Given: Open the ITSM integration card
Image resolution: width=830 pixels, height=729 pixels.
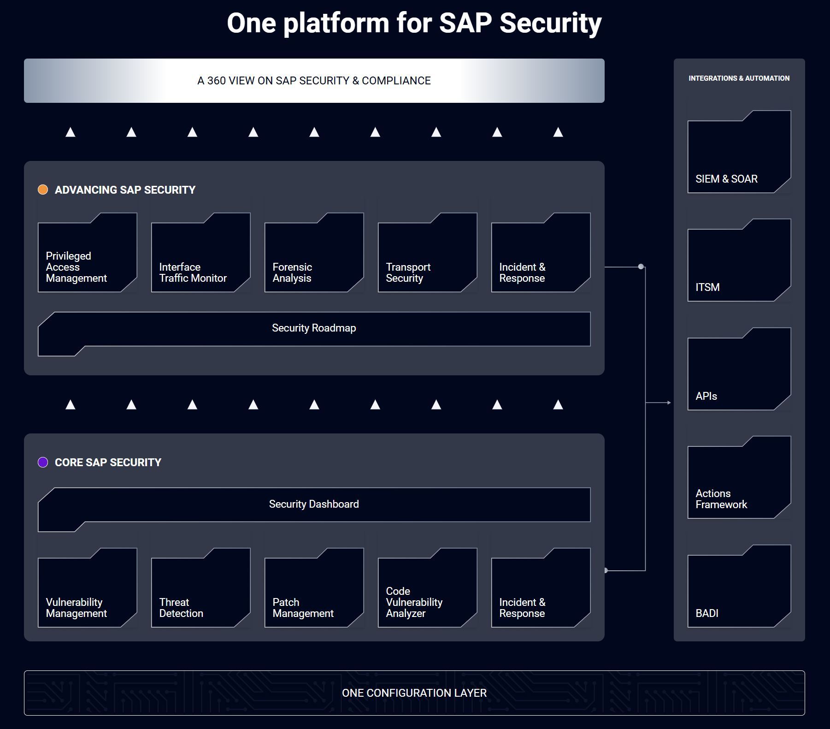Looking at the screenshot, I should click(x=739, y=260).
